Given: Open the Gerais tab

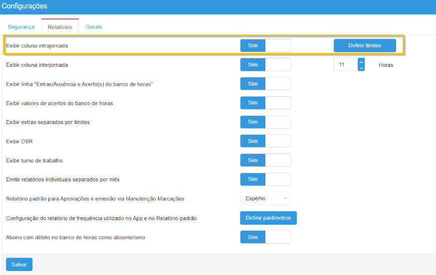Looking at the screenshot, I should [94, 27].
